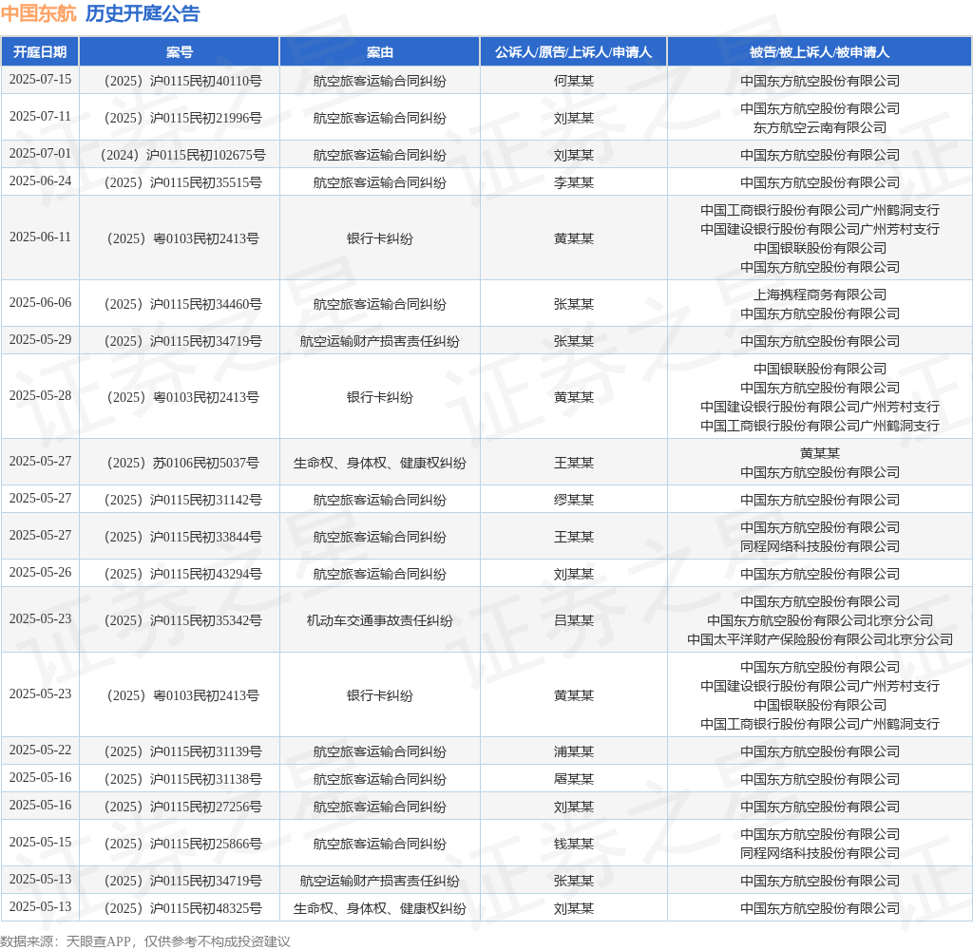
Task: Select the date cell 2025-05-15
Action: coord(40,843)
